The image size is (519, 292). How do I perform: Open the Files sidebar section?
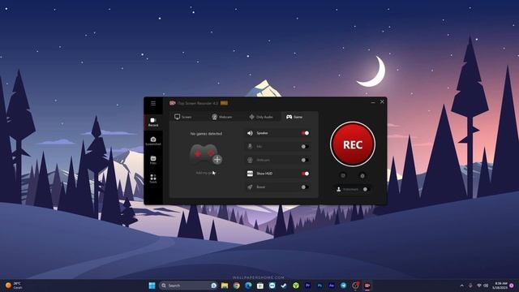click(x=153, y=161)
